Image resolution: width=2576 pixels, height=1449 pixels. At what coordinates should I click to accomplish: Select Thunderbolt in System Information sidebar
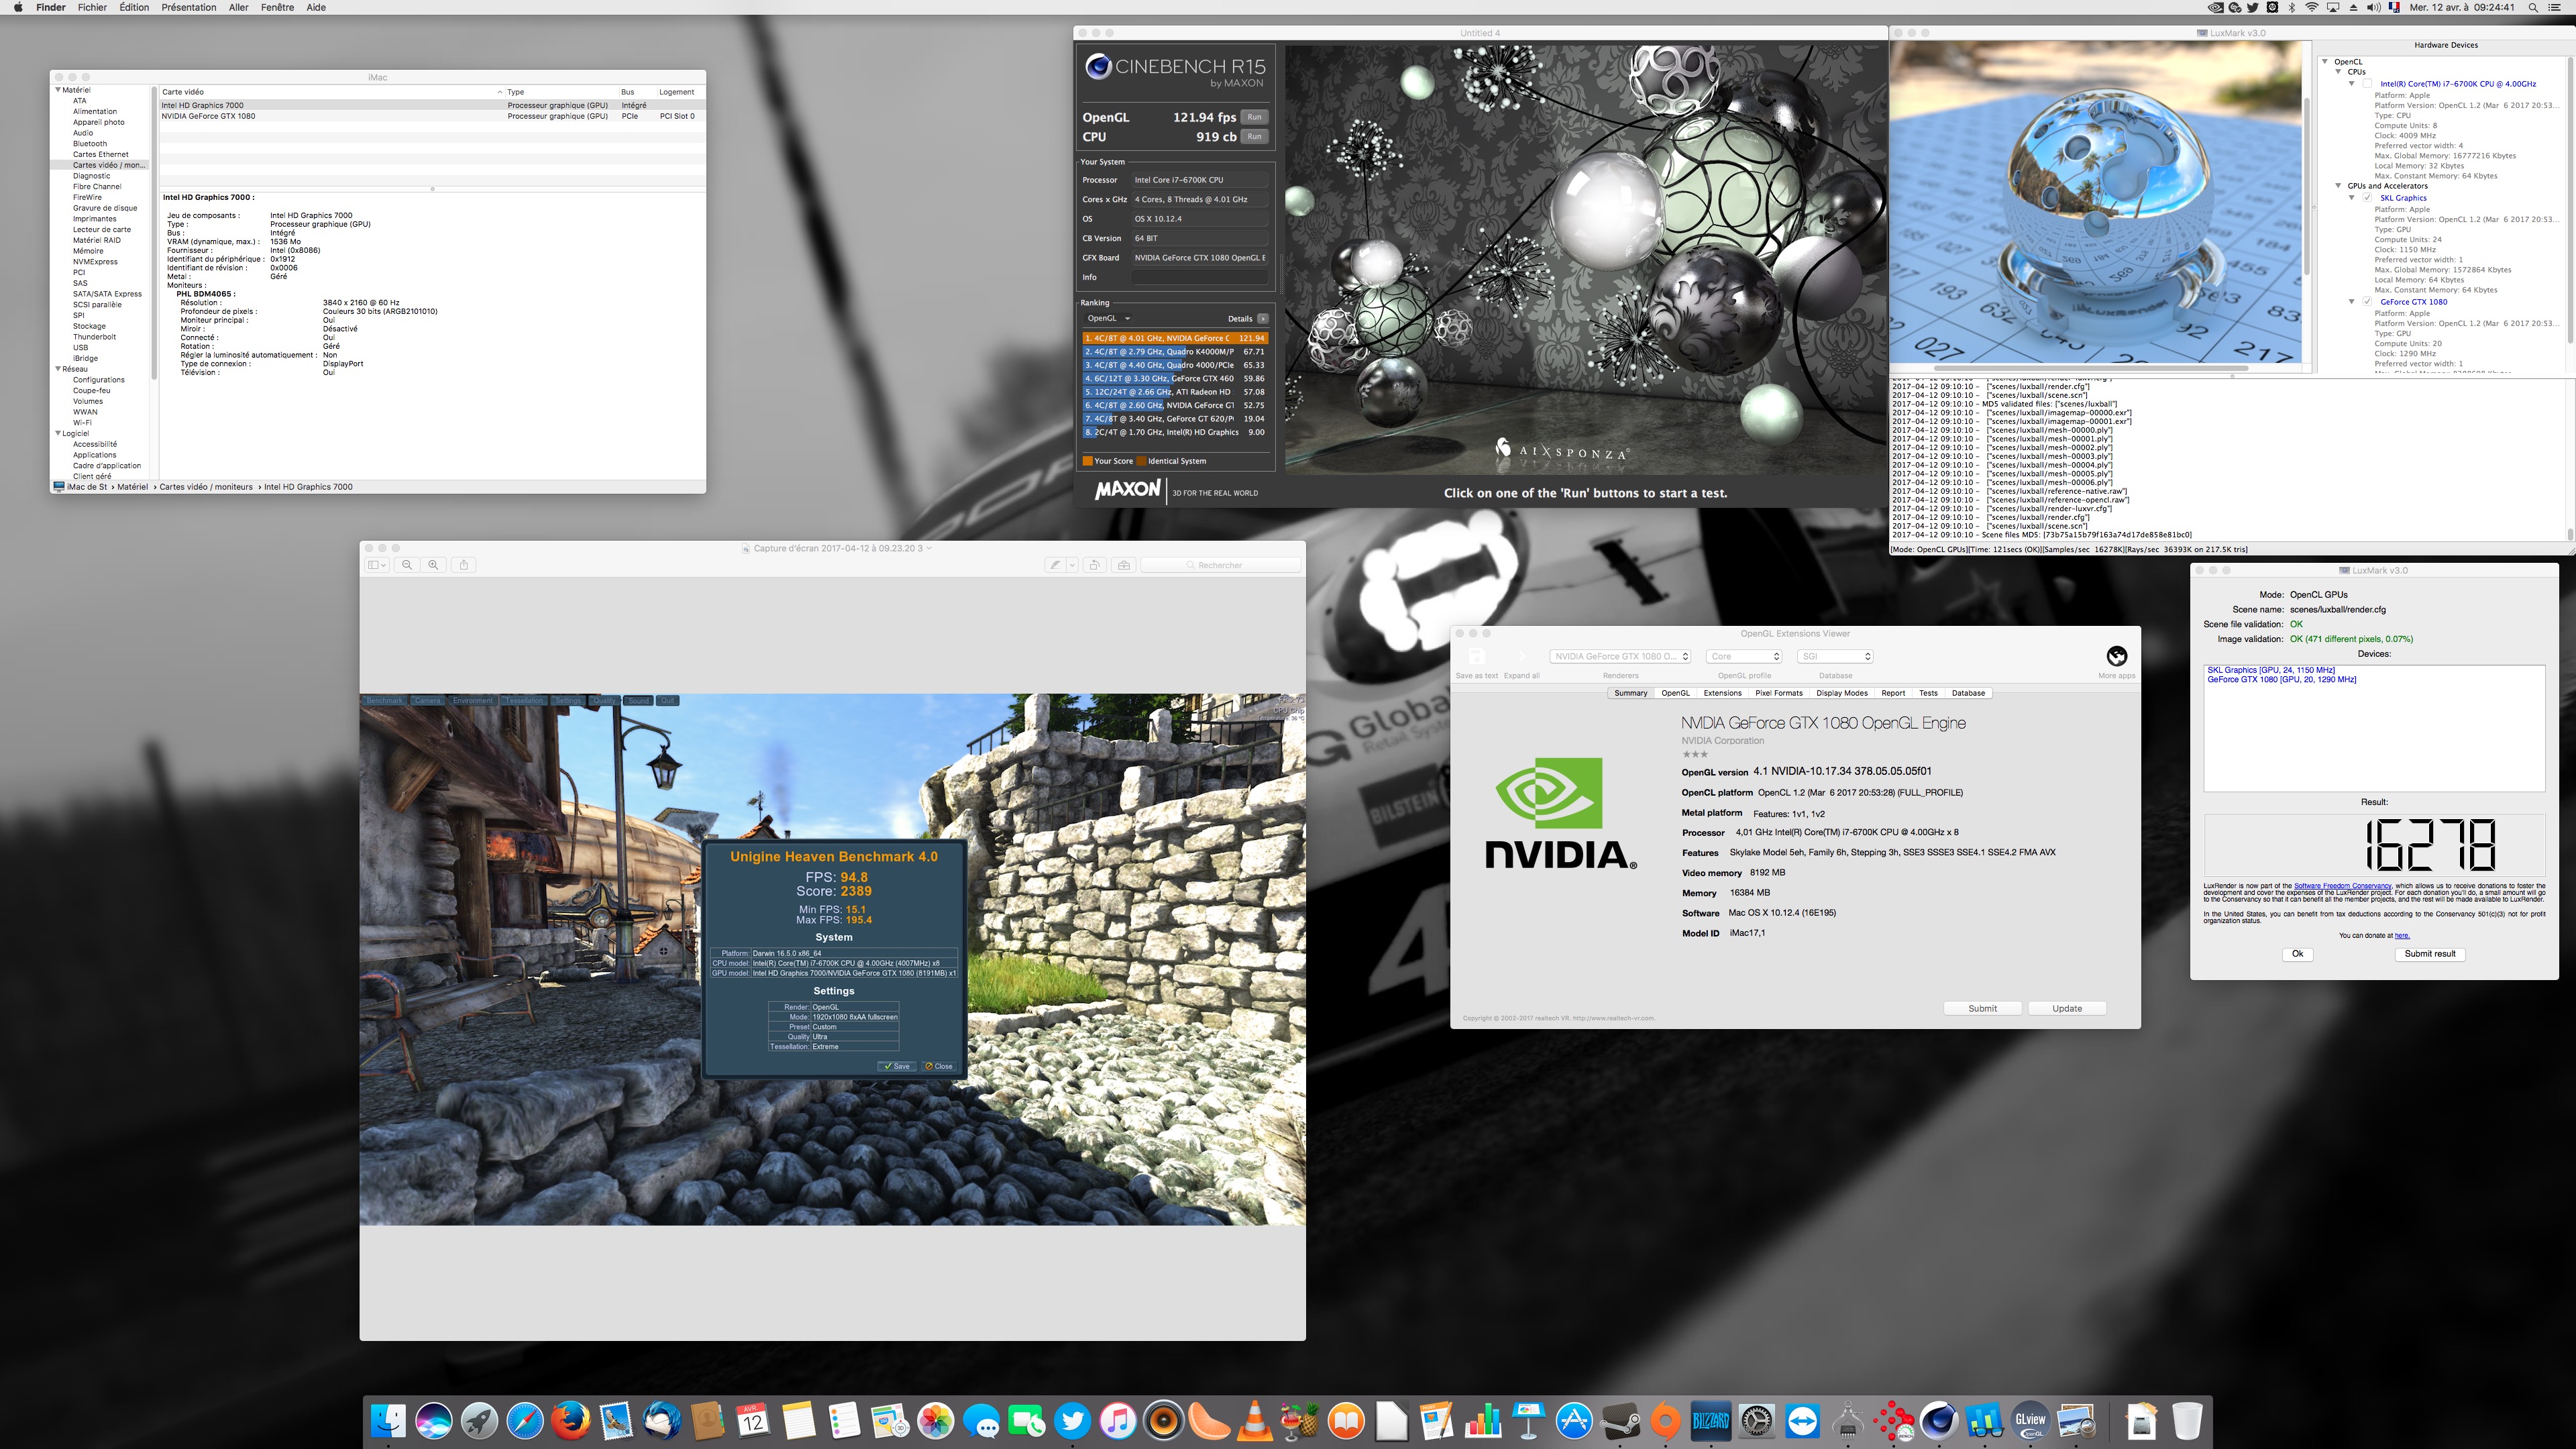click(x=94, y=337)
